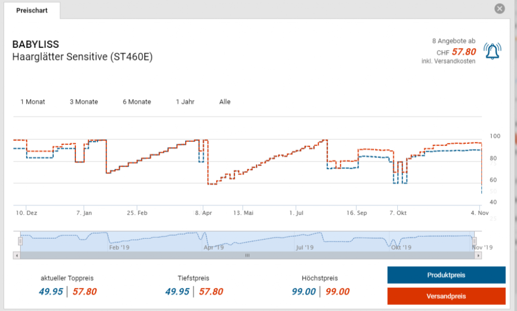Viewport: 517px width, 311px height.
Task: Show Alle available price data
Action: coord(225,101)
